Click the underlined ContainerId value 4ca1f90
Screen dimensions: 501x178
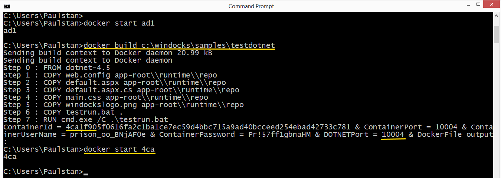[81, 127]
